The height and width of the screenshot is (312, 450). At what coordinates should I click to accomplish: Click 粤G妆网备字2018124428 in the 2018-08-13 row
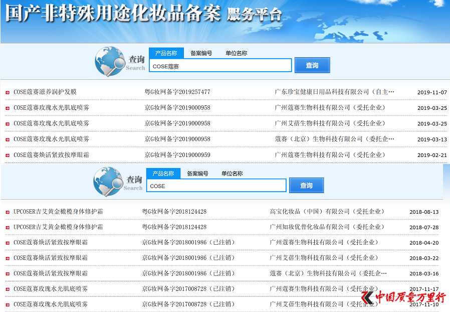[174, 212]
